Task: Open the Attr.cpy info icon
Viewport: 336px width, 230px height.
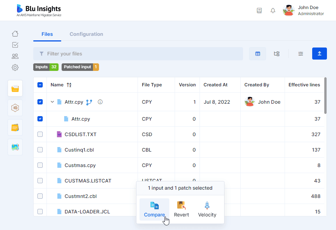Action: tap(100, 102)
